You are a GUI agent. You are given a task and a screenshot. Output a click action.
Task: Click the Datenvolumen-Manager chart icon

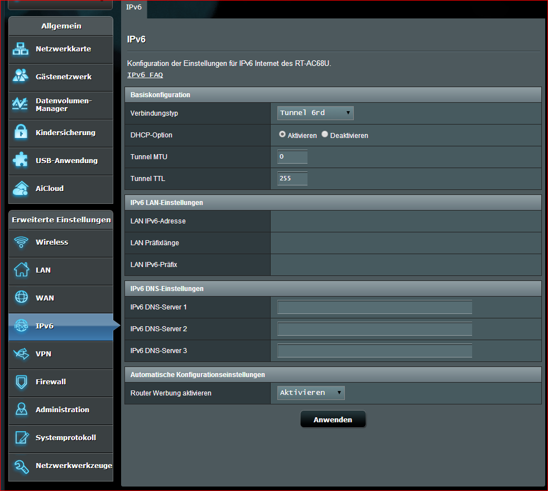[x=21, y=104]
